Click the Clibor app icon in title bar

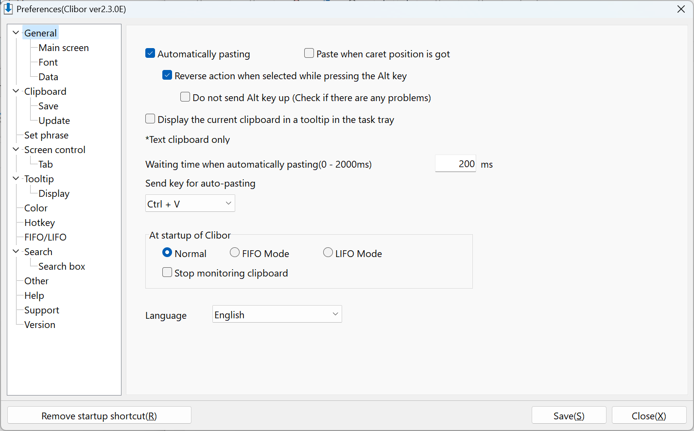tap(8, 9)
